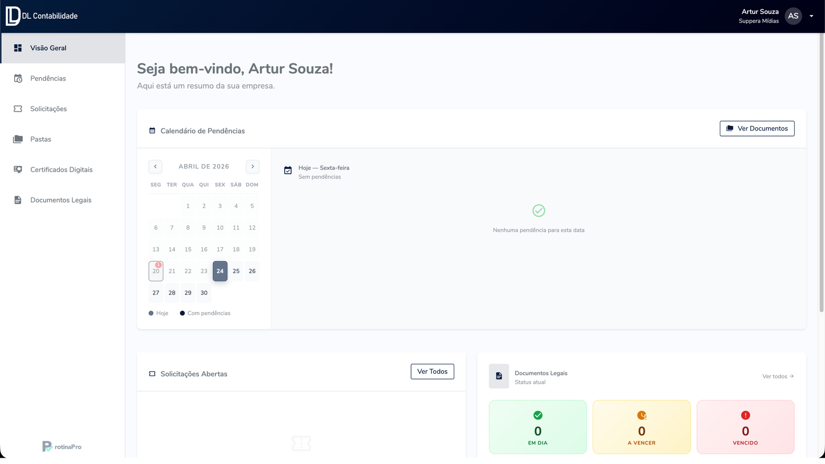Follow the Ver todos link in Documentos Legais

[x=778, y=376]
